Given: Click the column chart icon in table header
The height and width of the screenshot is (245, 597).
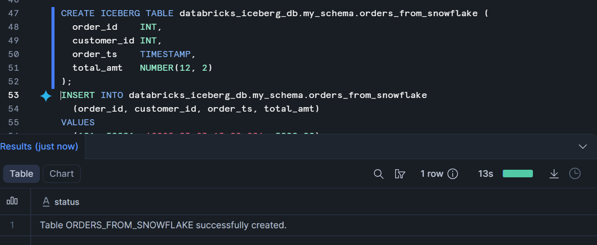Looking at the screenshot, I should pyautogui.click(x=12, y=202).
